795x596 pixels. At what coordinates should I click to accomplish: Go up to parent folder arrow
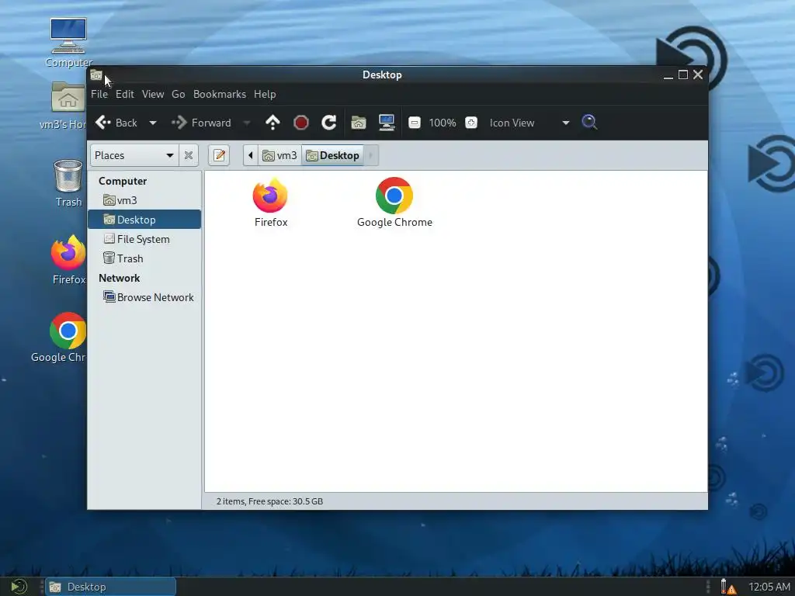click(x=273, y=123)
